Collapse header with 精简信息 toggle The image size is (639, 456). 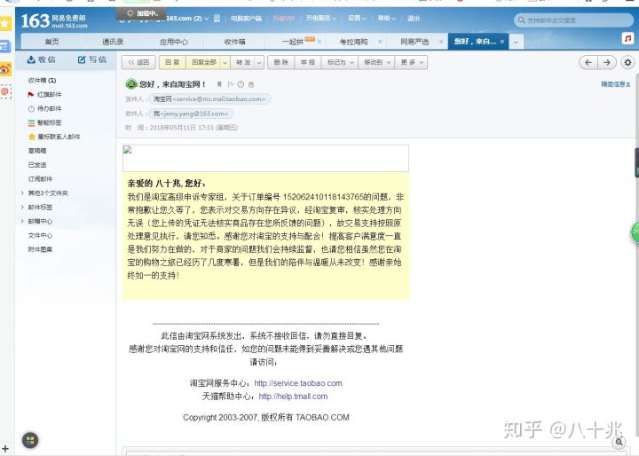click(615, 84)
